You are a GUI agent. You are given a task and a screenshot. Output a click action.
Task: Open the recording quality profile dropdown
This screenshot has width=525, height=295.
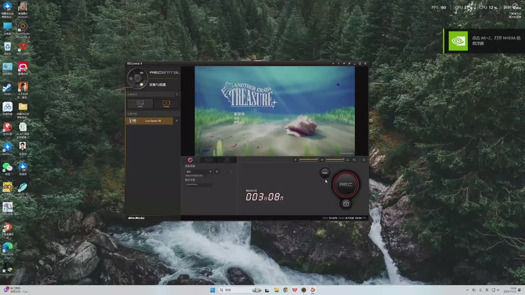199,172
